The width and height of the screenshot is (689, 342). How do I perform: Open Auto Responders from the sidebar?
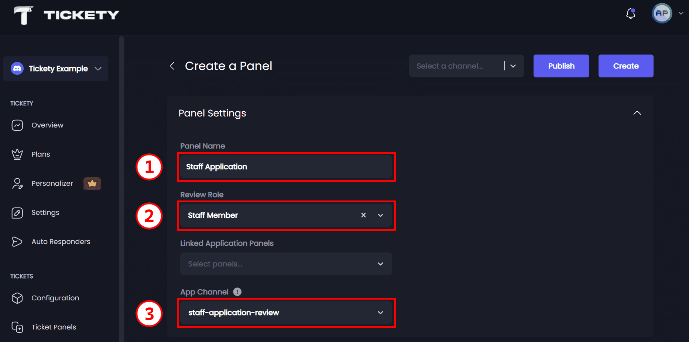click(61, 241)
